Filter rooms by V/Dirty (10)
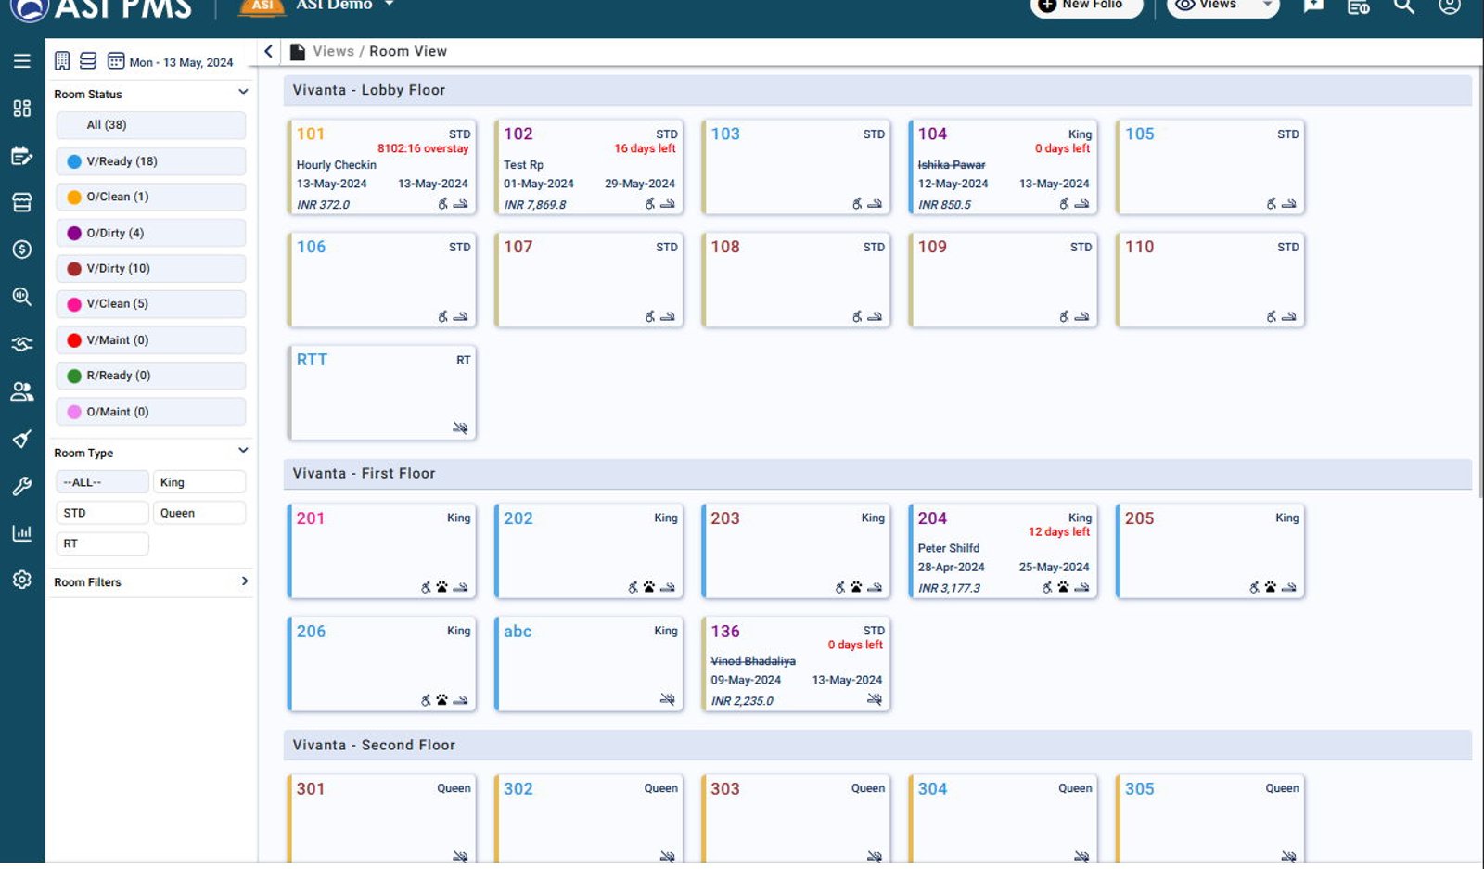1484x869 pixels. 151,268
